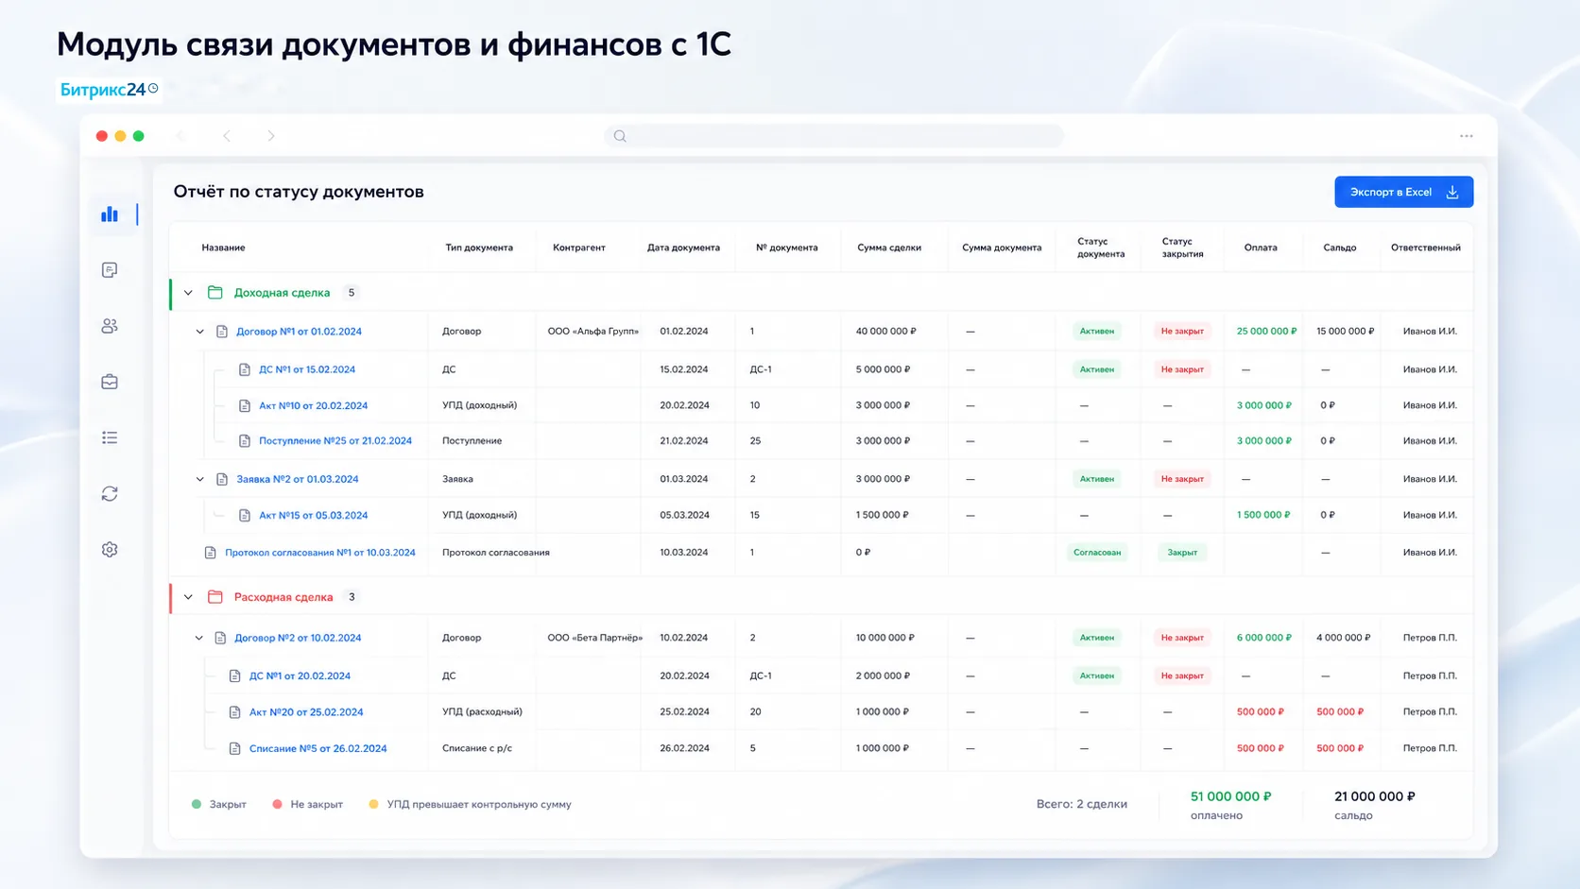Open link Договор №1 от 01.02.2024
The width and height of the screenshot is (1580, 889).
click(x=299, y=332)
